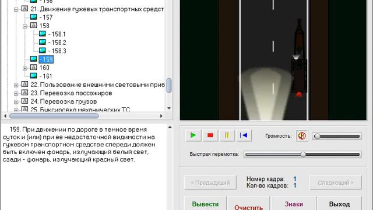Click the frame icon of item 159
The image size is (373, 210).
click(34, 59)
